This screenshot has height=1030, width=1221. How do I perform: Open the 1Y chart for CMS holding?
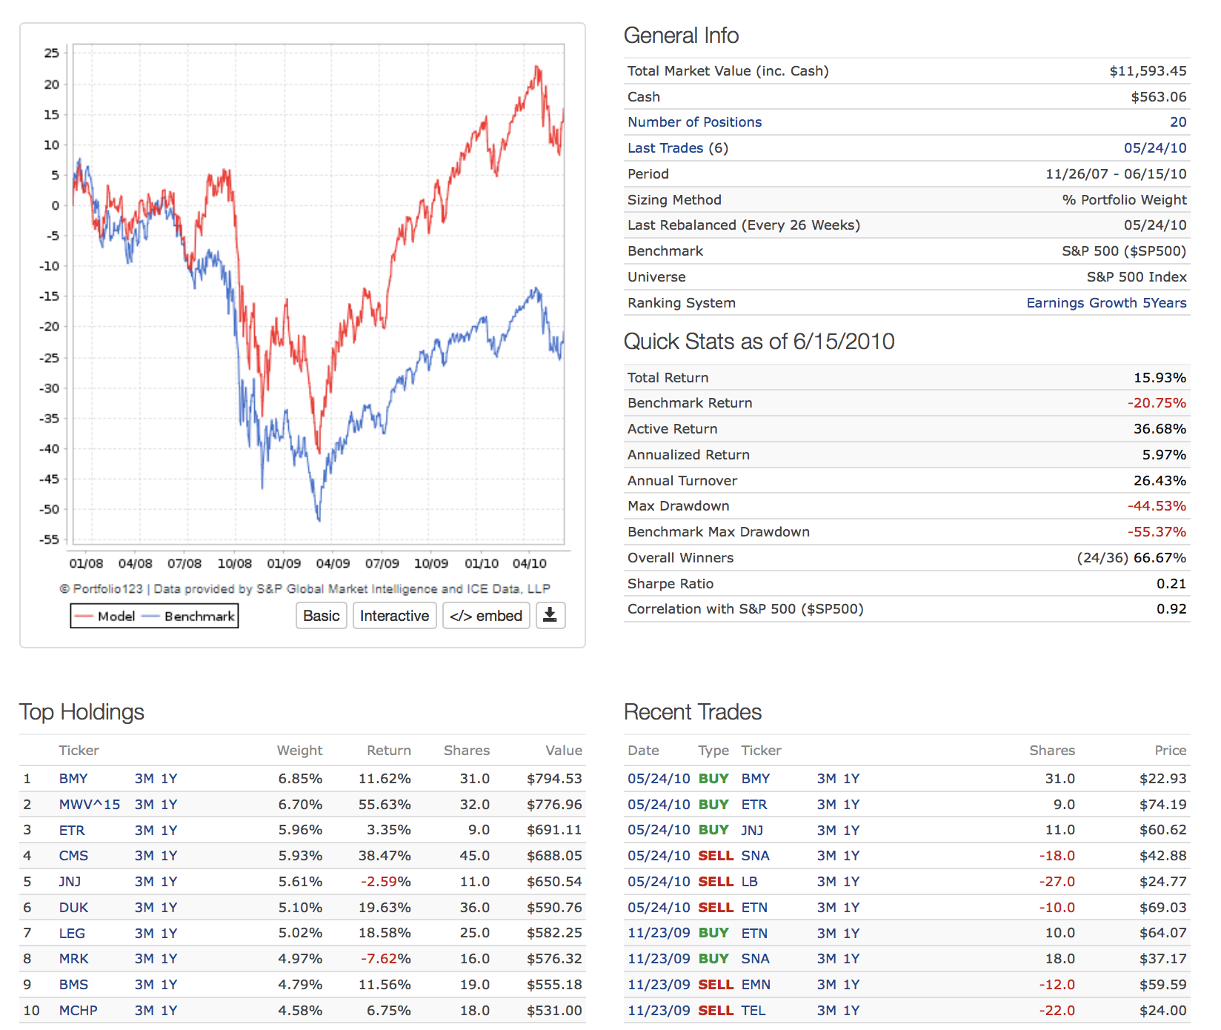(169, 856)
